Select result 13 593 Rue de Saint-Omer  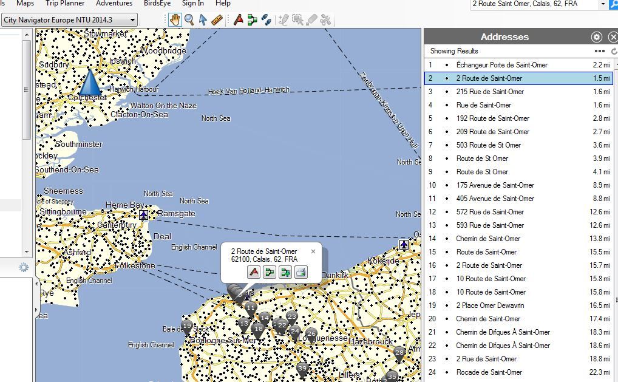(520, 225)
